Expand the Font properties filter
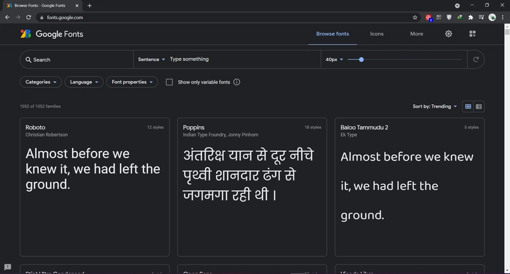510x274 pixels. coord(132,82)
